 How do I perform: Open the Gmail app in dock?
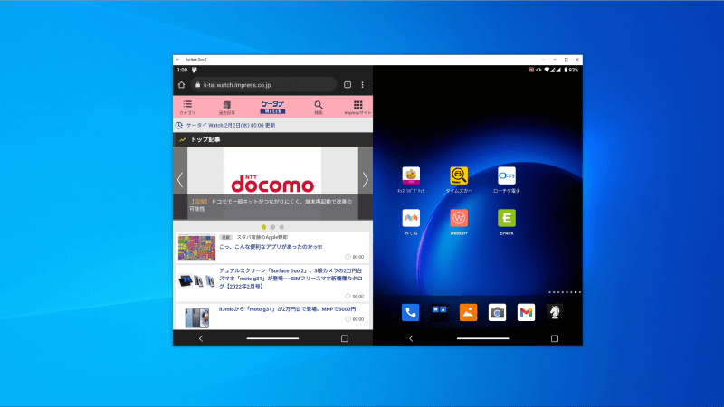pyautogui.click(x=526, y=312)
